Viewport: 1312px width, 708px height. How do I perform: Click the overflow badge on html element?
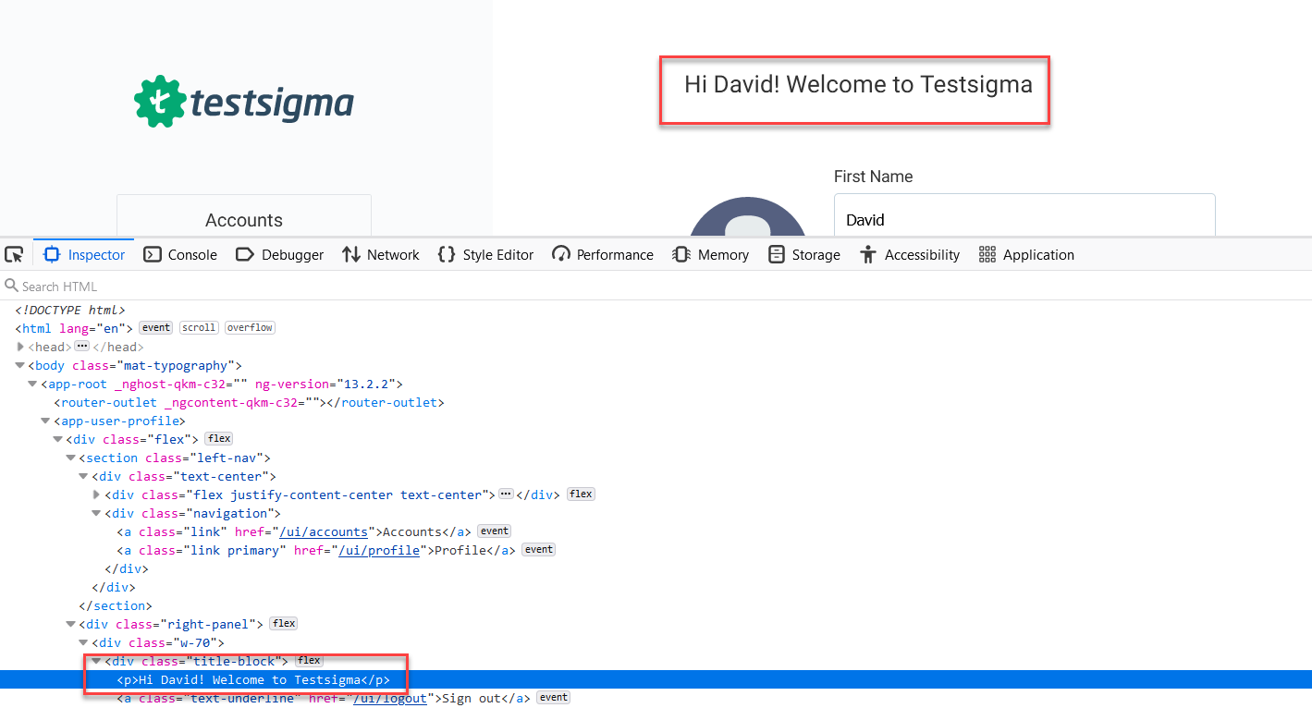250,328
